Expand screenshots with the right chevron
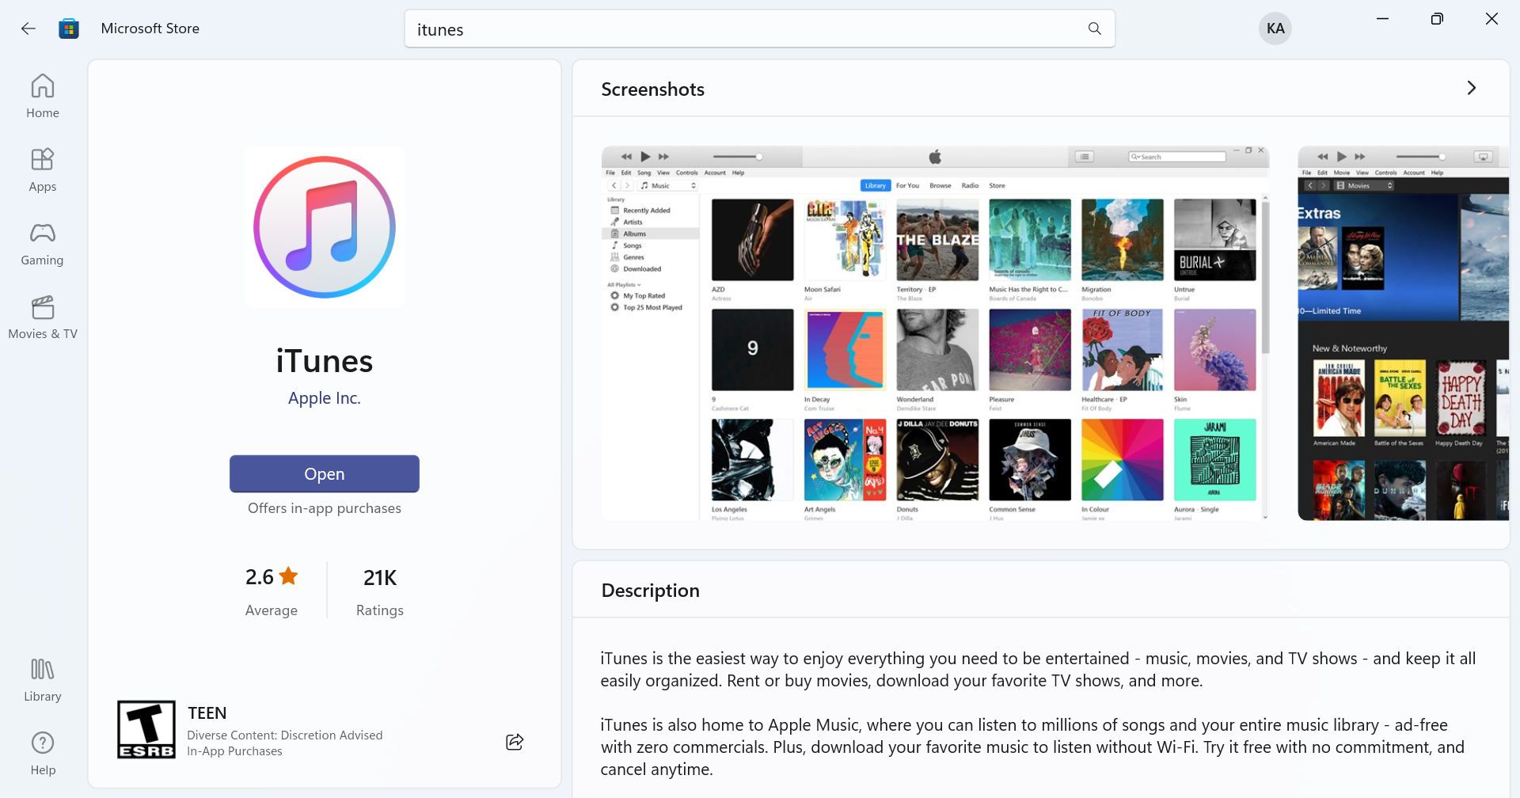 click(1472, 88)
